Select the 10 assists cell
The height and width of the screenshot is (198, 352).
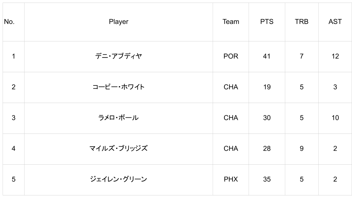point(335,118)
